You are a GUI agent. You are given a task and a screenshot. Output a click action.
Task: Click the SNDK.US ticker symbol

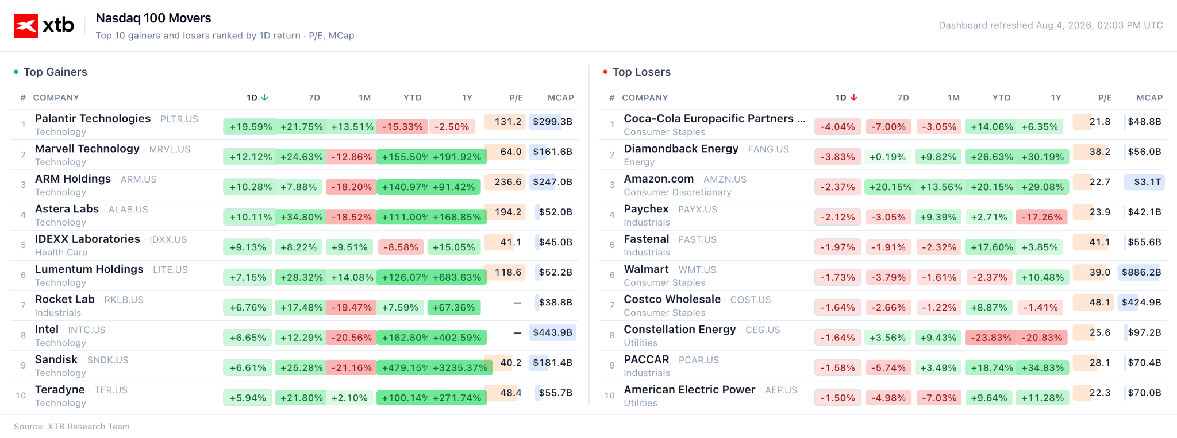tap(107, 360)
